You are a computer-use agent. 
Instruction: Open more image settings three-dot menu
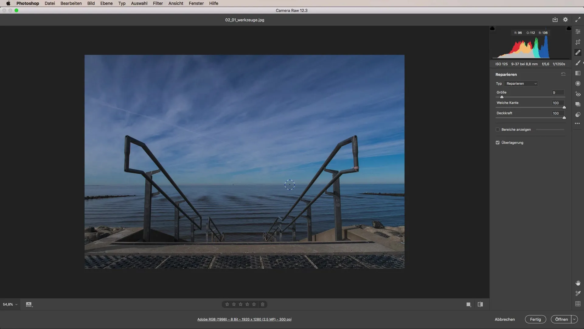577,123
